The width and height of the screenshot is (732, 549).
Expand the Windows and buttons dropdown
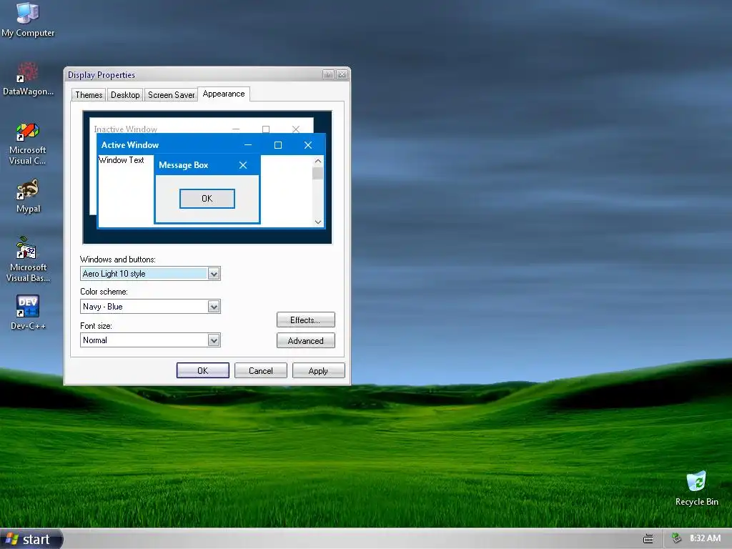[x=214, y=274]
